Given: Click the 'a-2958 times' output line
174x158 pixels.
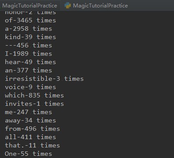Looking at the screenshot, I should 29,29.
